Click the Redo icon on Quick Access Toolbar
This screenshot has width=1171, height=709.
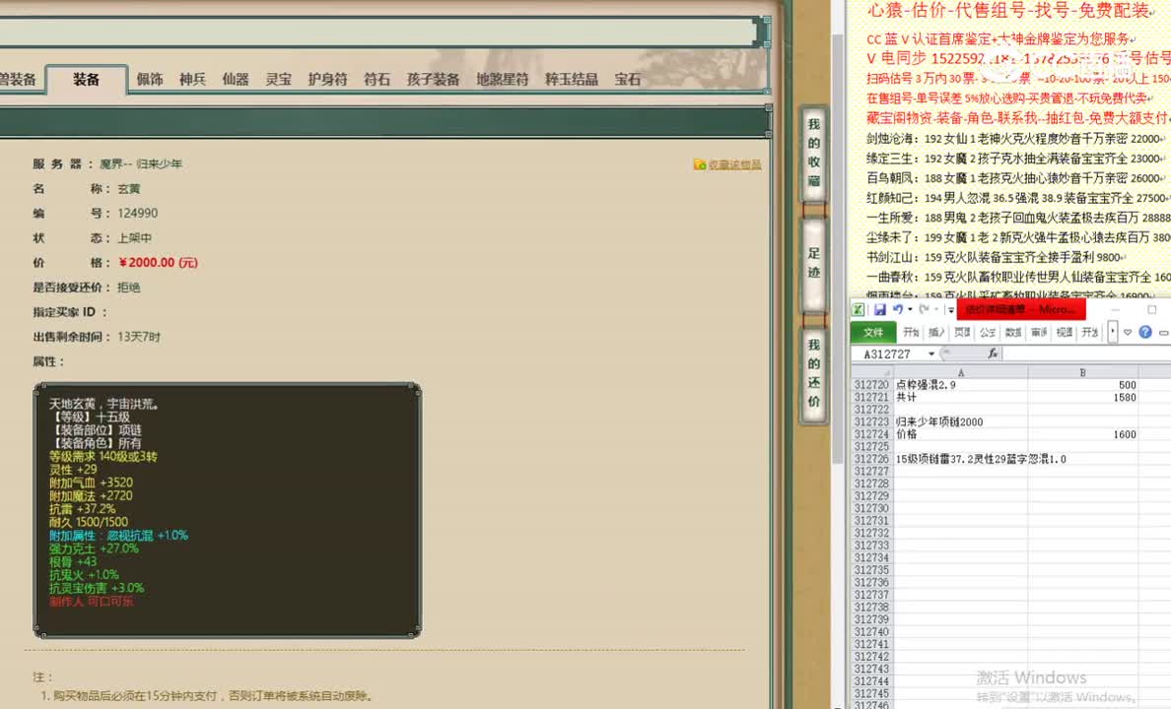925,309
